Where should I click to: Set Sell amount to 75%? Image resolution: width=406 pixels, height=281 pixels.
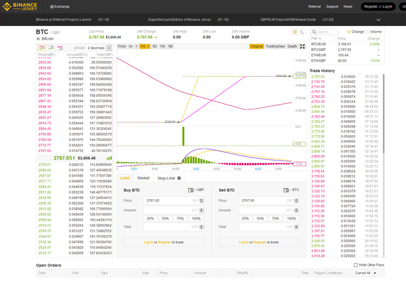tap(275, 218)
